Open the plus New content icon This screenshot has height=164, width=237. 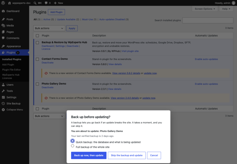pos(55,3)
